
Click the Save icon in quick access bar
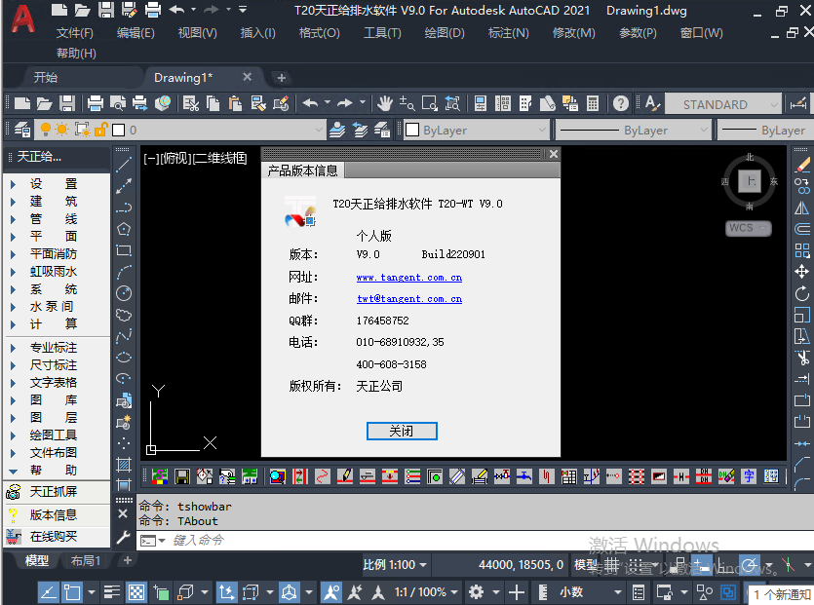106,10
